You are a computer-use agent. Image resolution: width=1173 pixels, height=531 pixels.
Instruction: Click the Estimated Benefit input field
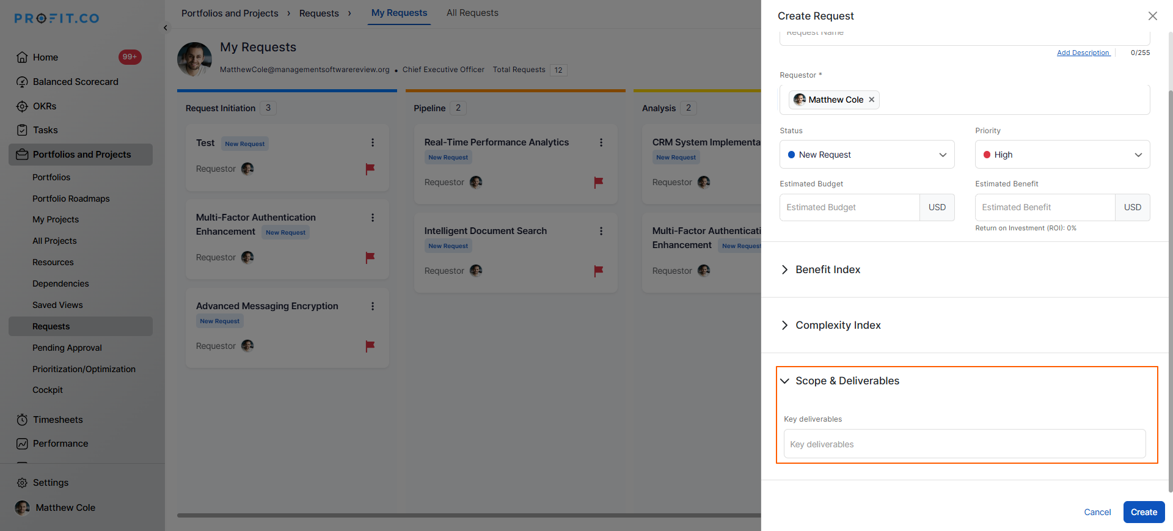tap(1045, 207)
